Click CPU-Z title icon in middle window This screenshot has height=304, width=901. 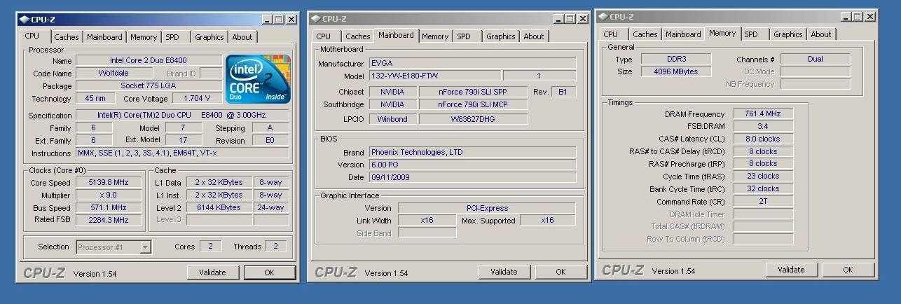tap(316, 19)
